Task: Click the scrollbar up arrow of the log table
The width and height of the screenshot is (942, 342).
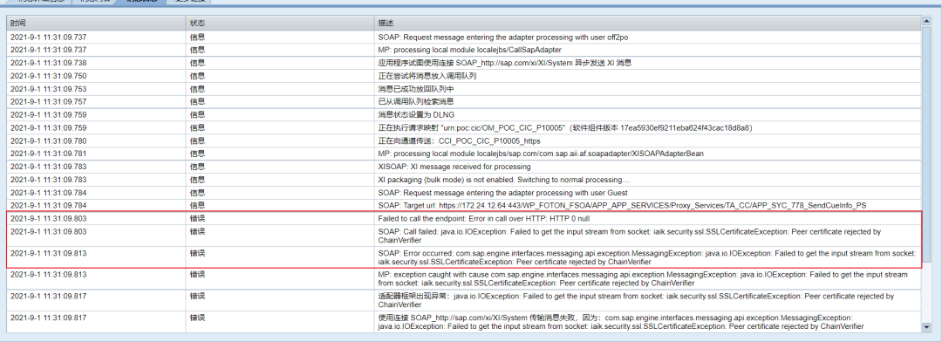Action: (926, 20)
